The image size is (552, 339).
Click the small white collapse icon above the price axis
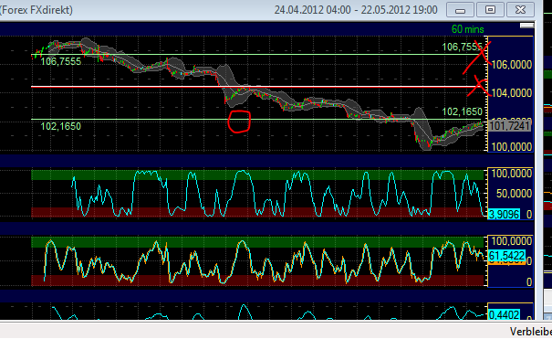526,26
